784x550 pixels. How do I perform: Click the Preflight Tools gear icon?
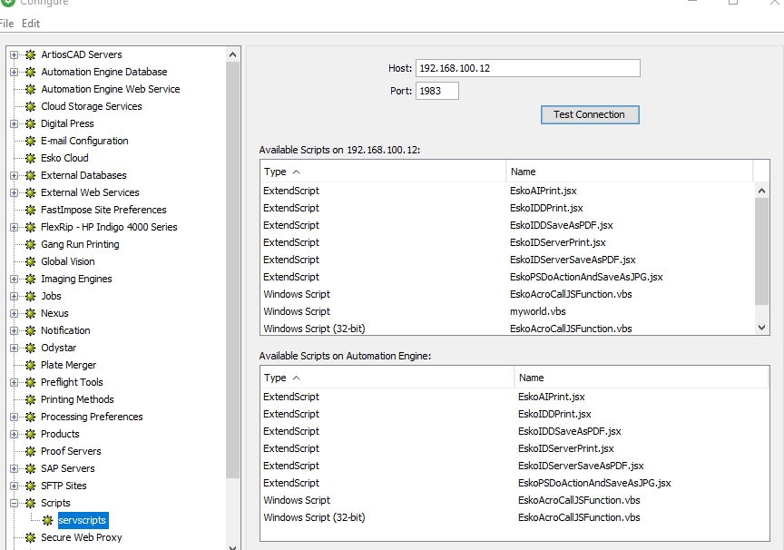[x=31, y=382]
